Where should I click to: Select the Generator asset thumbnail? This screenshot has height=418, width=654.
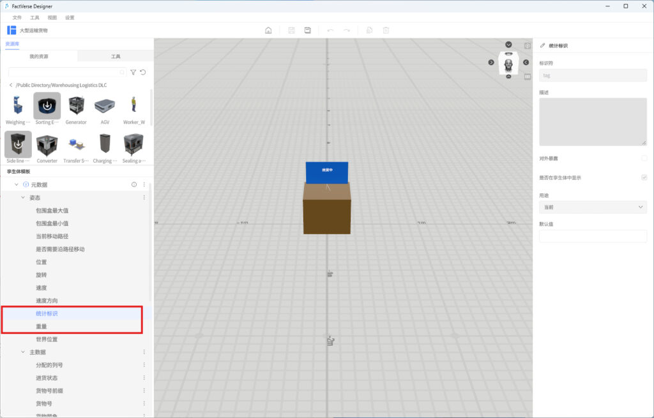pyautogui.click(x=76, y=105)
